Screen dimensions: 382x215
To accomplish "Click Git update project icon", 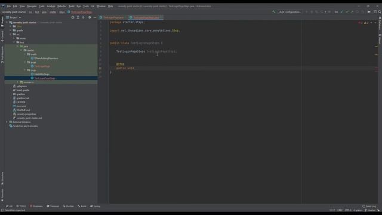I will pos(341,12).
